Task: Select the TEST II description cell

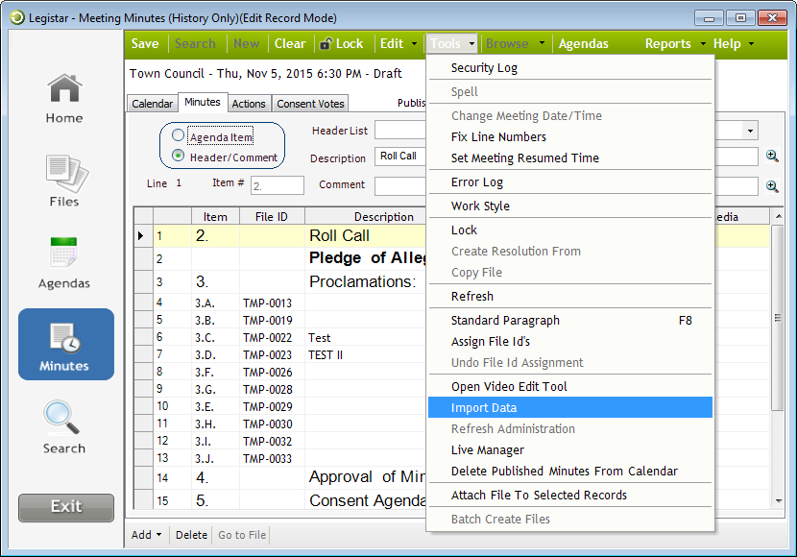Action: [366, 354]
